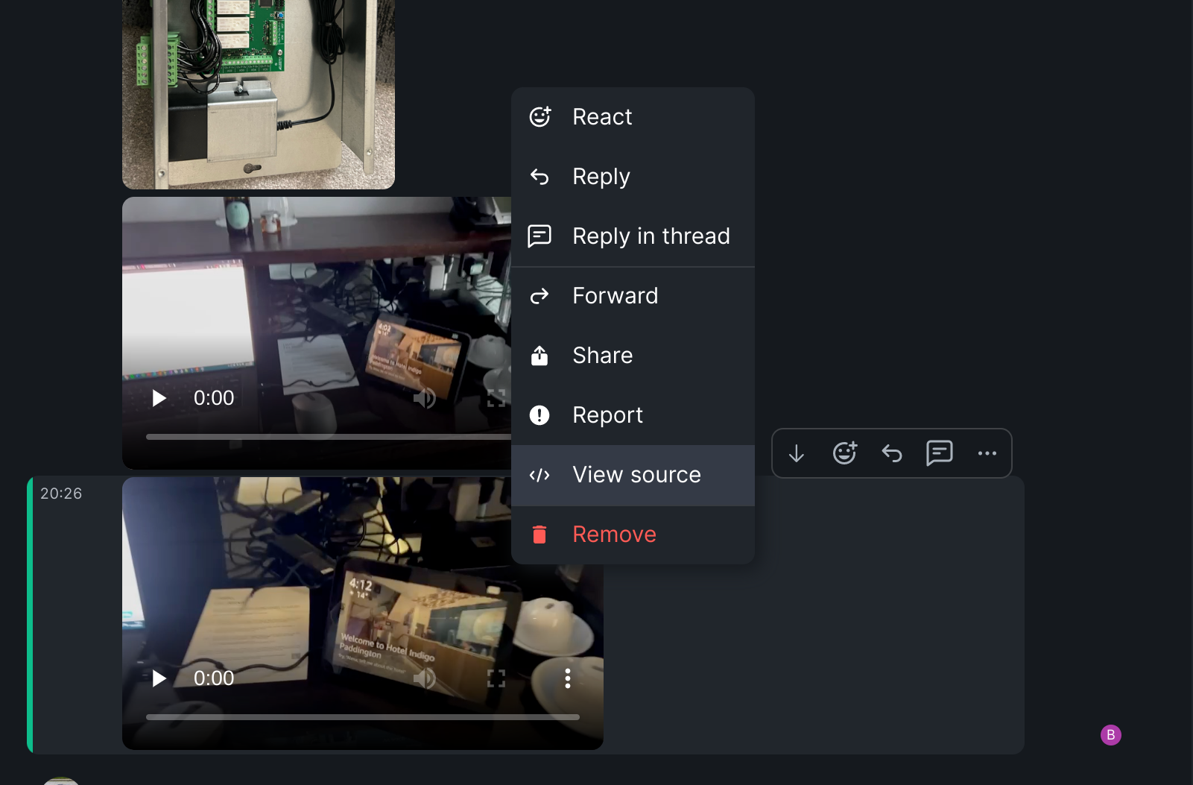Choose "Forward" from the context menu
The height and width of the screenshot is (785, 1193).
point(615,296)
